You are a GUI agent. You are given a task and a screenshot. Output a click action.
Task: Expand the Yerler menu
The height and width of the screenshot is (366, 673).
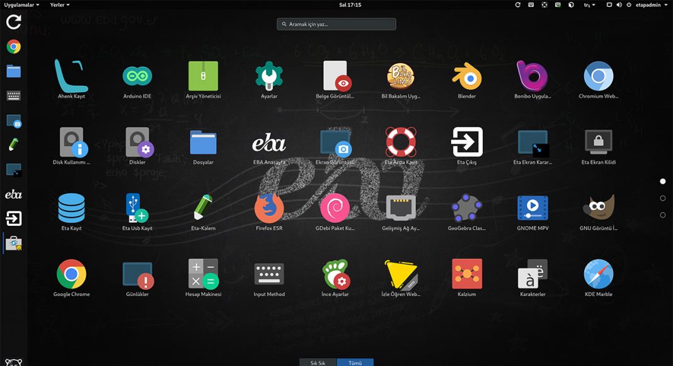click(x=60, y=4)
